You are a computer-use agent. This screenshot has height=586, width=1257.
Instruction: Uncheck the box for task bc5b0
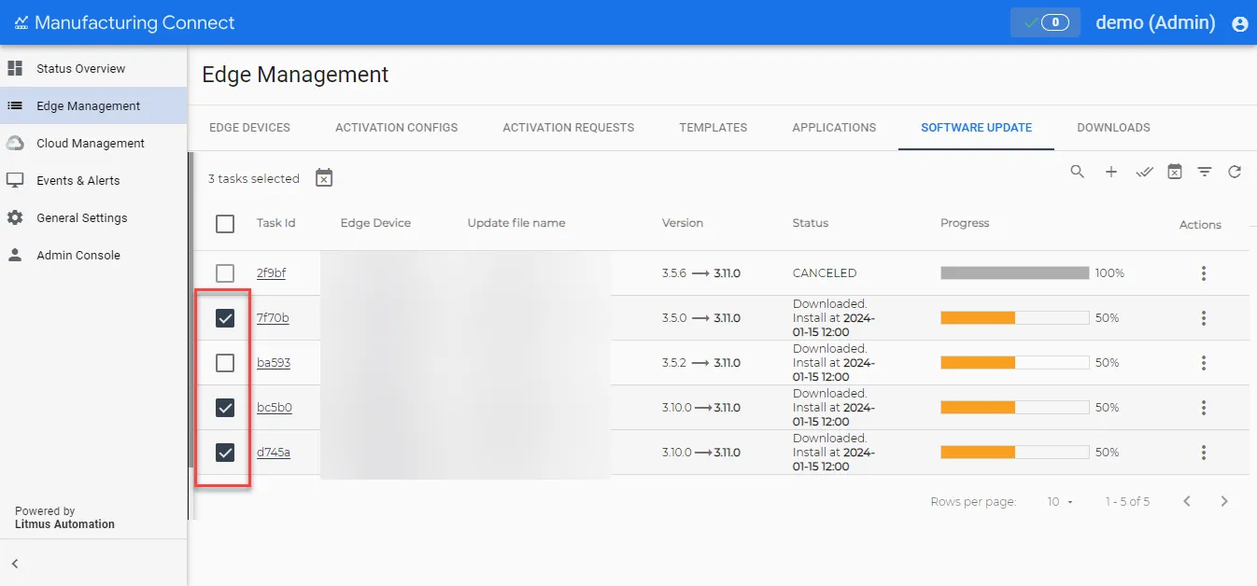click(x=225, y=408)
